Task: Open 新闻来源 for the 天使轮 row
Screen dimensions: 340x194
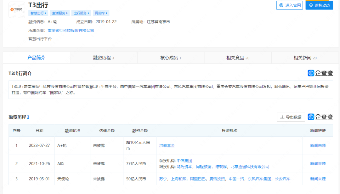Action: coord(318,179)
